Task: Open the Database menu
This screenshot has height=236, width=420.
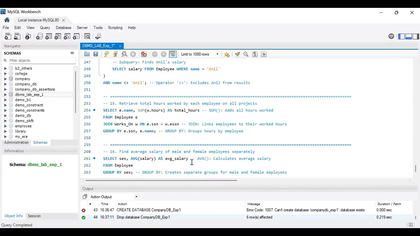Action: [63, 28]
